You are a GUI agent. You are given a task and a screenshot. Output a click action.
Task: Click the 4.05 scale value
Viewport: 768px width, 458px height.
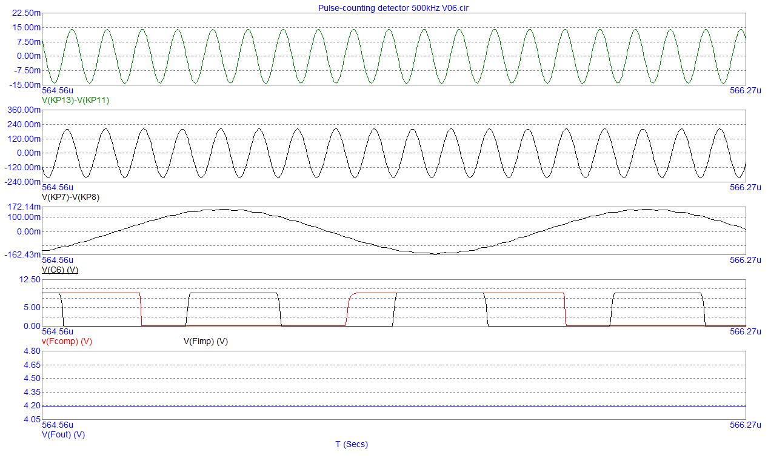point(33,419)
